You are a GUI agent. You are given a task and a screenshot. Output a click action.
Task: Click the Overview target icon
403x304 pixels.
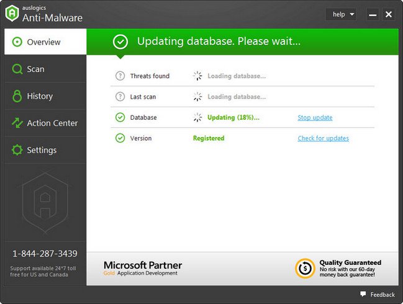(x=17, y=42)
